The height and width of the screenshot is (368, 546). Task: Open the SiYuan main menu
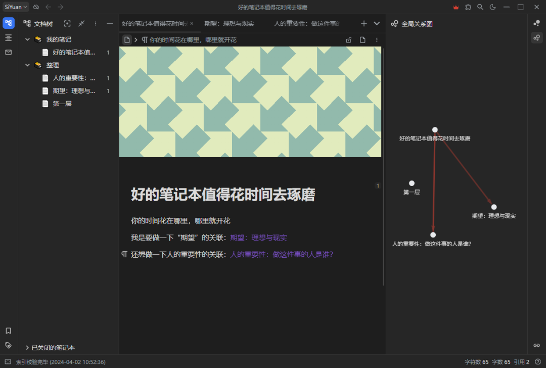click(14, 7)
